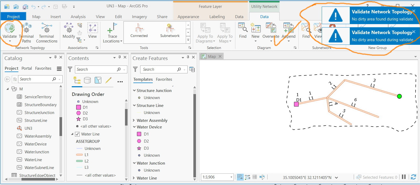Click Apply To Diagrams button
420x185 pixels.
pyautogui.click(x=205, y=32)
